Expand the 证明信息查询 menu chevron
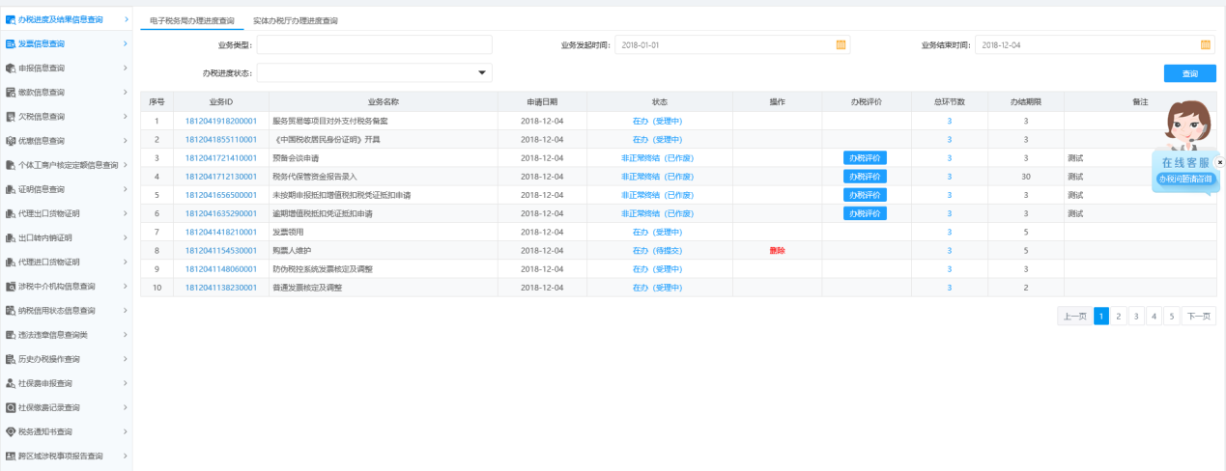Screen dimensions: 1226x471 point(126,189)
